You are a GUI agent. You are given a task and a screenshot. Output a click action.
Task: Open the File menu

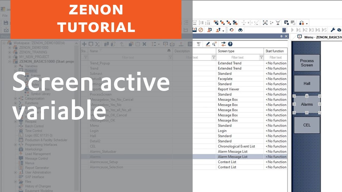pos(5,15)
